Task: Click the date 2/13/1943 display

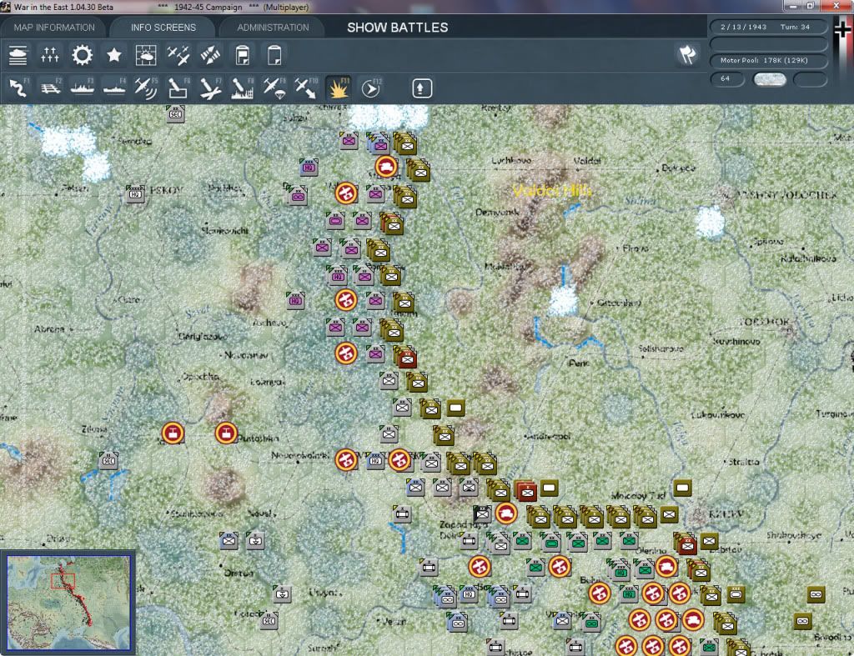Action: coord(743,27)
